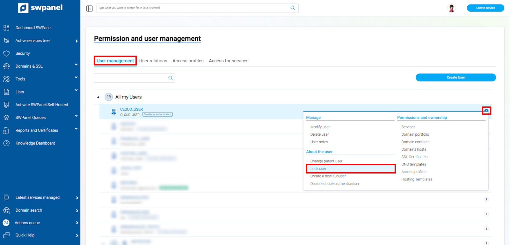Viewport: 510px width, 245px height.
Task: Expand the Domains & SSL sidebar menu
Action: [x=76, y=65]
